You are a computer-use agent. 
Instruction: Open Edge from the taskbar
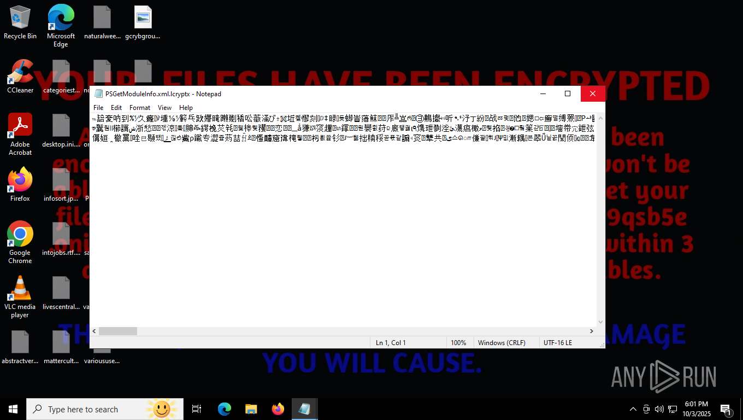(225, 409)
